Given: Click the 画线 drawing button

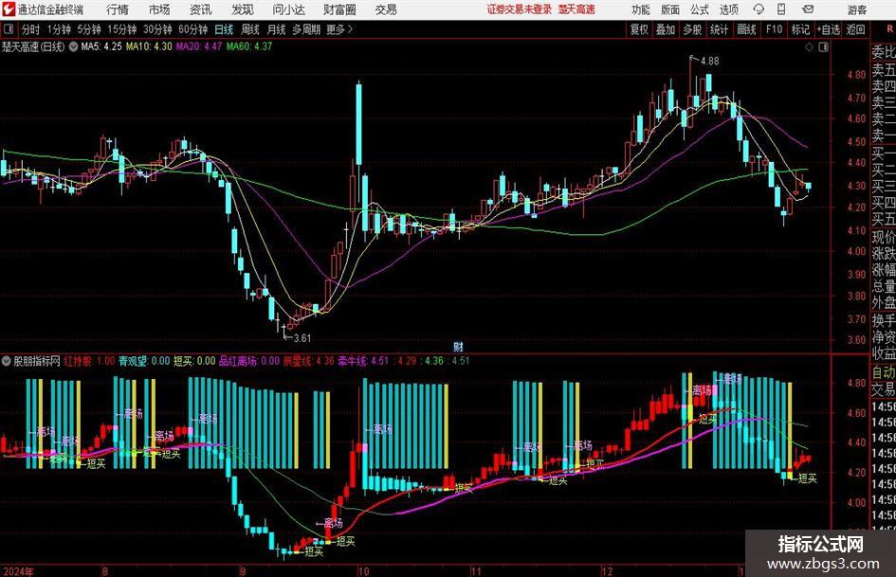Looking at the screenshot, I should pyautogui.click(x=746, y=29).
